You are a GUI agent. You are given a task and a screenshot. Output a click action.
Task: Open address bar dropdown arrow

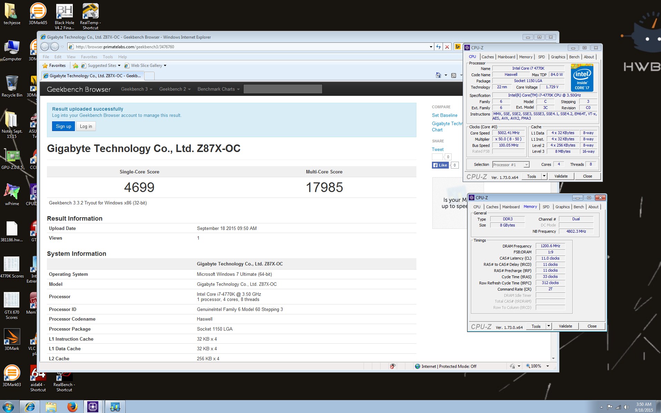click(x=431, y=47)
